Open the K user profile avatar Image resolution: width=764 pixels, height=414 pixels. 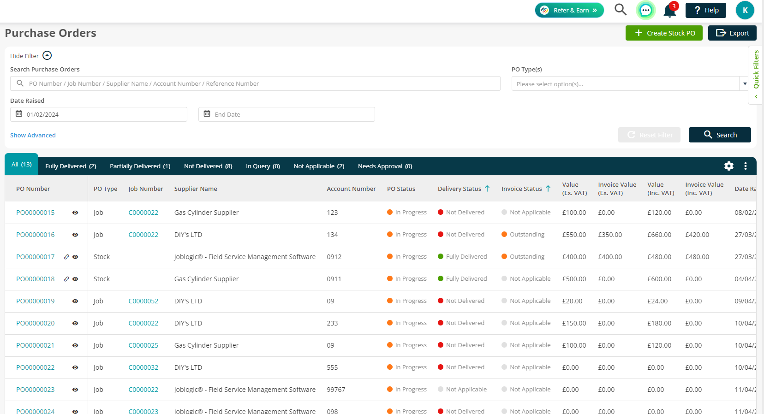coord(745,10)
